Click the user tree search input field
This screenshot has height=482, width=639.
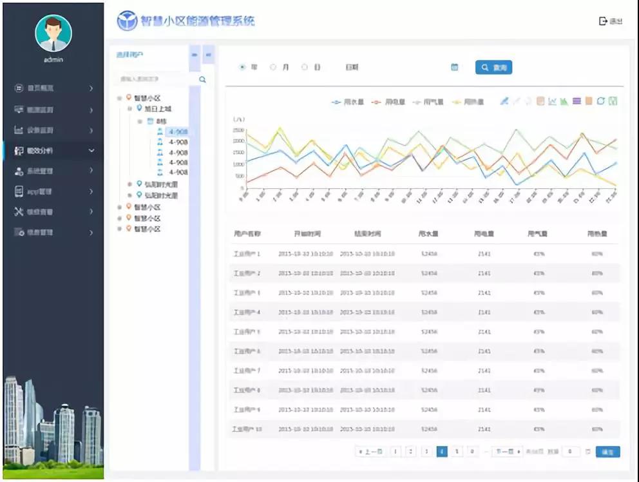[155, 79]
